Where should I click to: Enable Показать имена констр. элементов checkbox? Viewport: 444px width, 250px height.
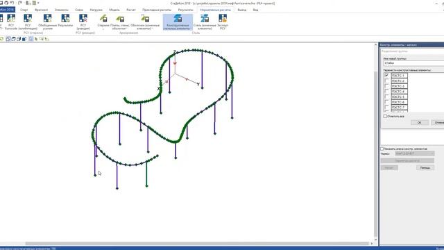(382, 149)
